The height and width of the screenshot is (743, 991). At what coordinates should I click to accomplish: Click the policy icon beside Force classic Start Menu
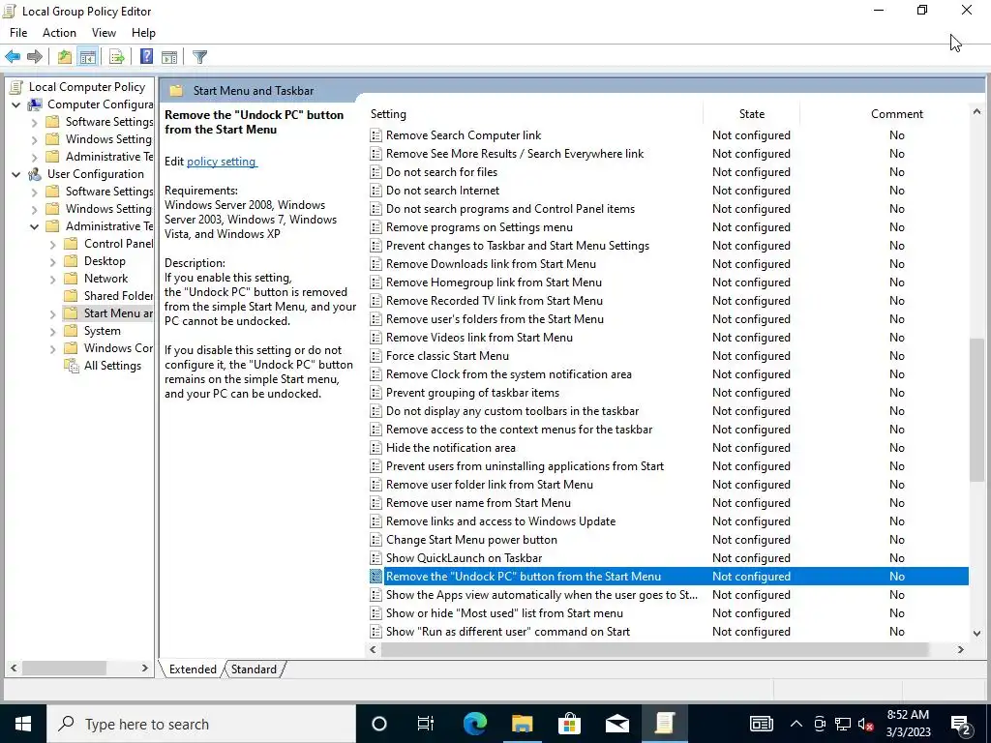375,356
